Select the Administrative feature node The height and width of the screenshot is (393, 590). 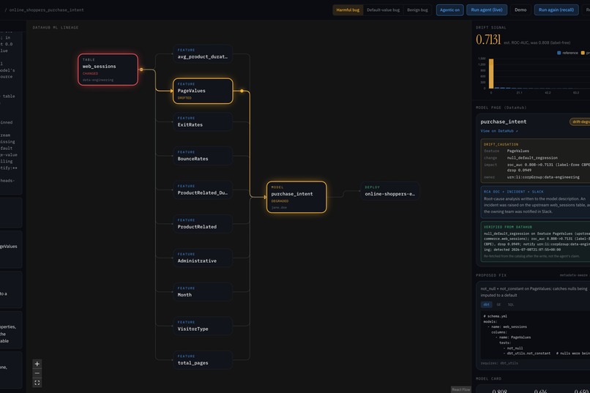203,258
